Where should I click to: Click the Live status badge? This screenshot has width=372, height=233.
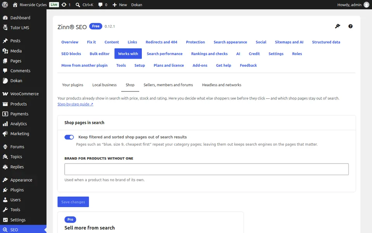click(x=54, y=5)
